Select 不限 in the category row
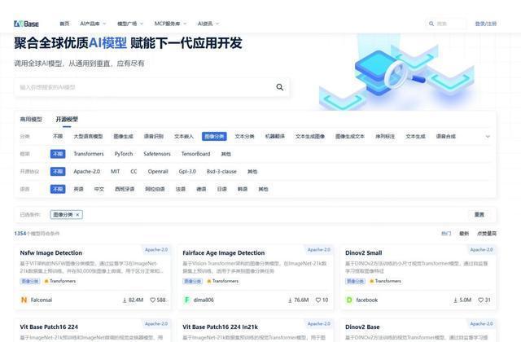The width and height of the screenshot is (521, 342). pos(58,136)
